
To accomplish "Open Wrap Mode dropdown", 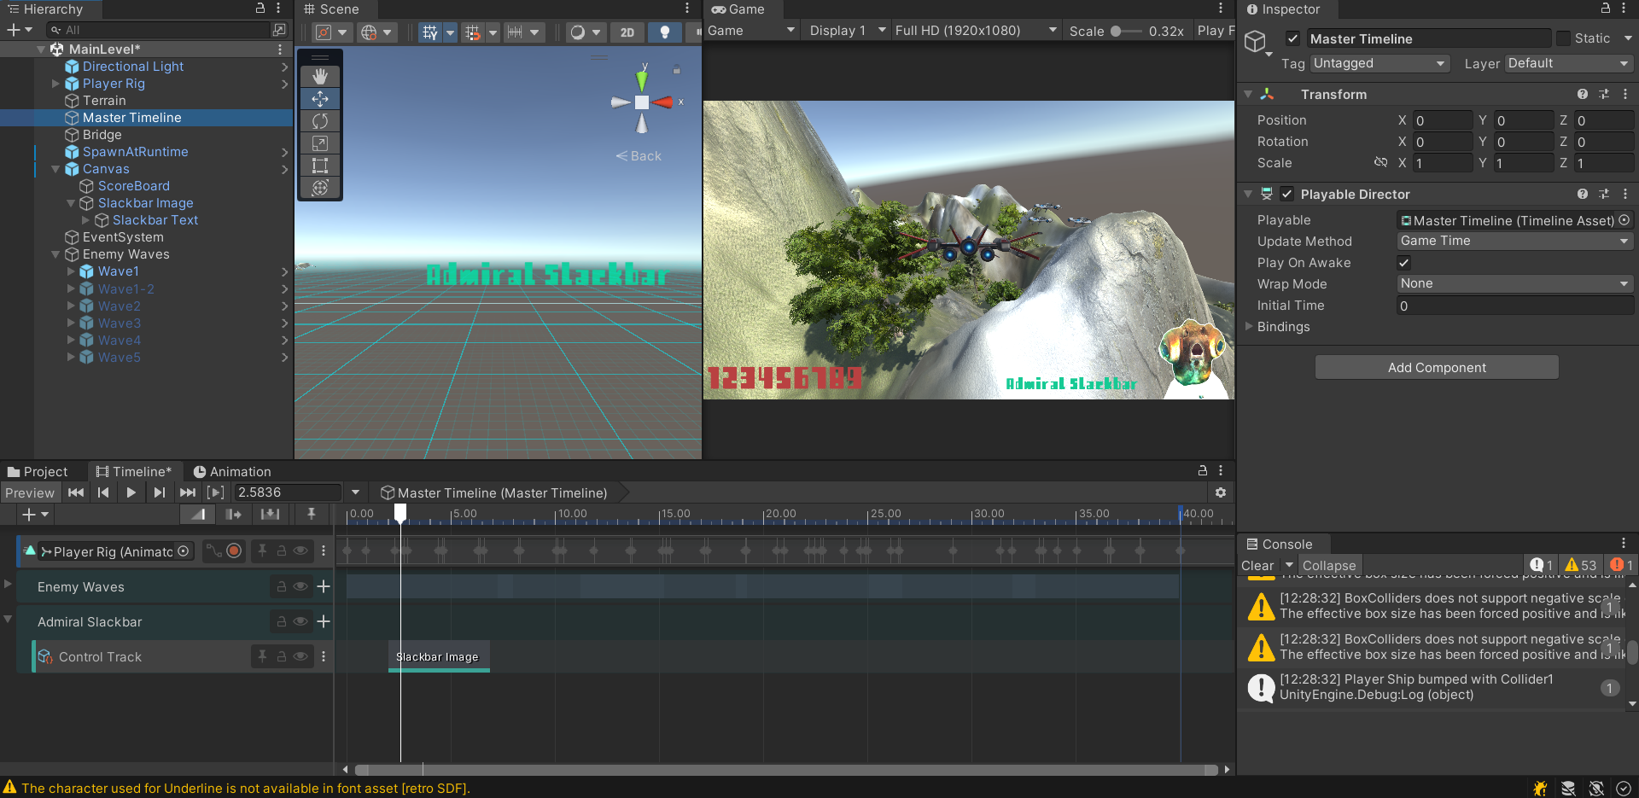I will click(1515, 283).
